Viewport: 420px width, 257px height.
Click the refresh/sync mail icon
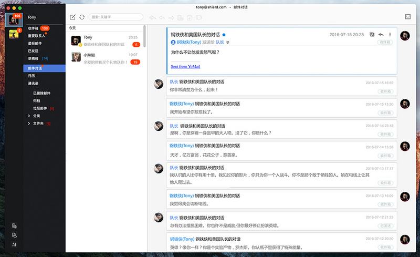coord(82,17)
